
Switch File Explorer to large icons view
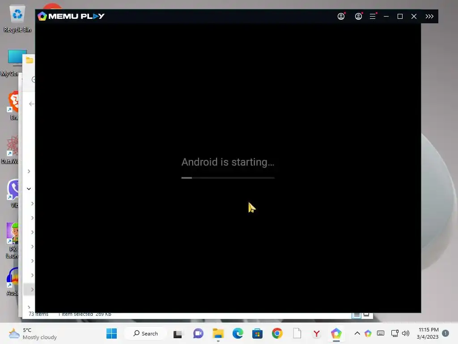[366, 315]
